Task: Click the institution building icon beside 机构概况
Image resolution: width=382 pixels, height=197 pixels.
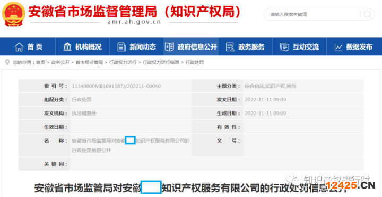Action: click(67, 46)
